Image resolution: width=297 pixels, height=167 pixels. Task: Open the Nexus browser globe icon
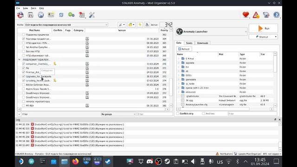pyautogui.click(x=41, y=15)
